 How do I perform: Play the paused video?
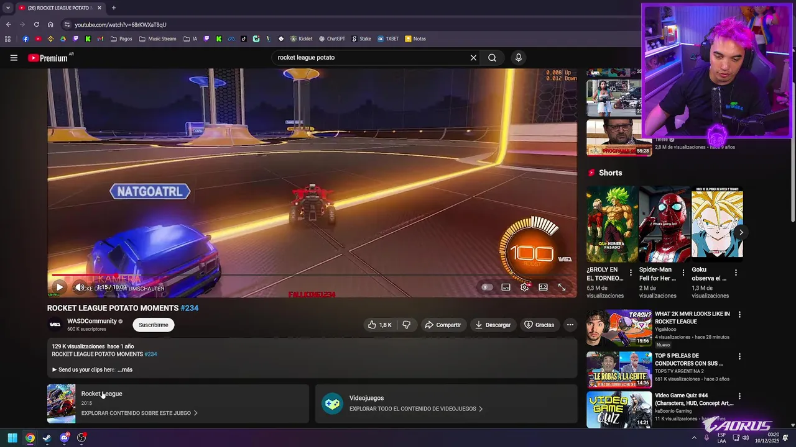point(58,287)
